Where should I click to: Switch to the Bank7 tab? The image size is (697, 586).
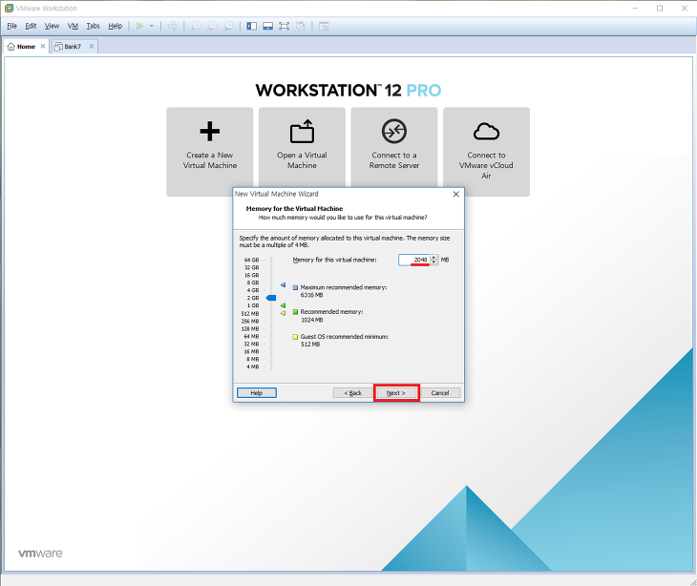tap(73, 46)
